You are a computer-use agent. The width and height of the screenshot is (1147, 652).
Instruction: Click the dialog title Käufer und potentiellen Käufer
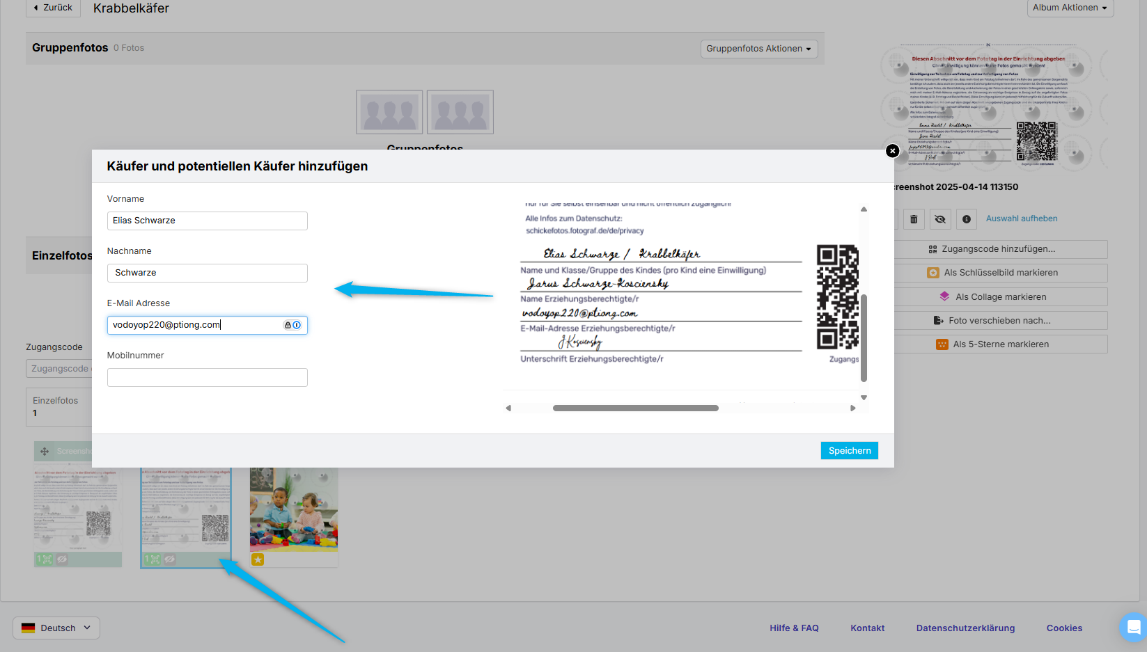(x=237, y=166)
